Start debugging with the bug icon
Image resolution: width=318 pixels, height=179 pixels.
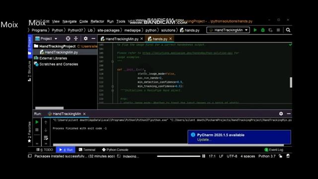(263, 30)
